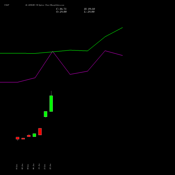Click the low value L: 28.00
The height and width of the screenshot is (175, 175).
pos(89,12)
